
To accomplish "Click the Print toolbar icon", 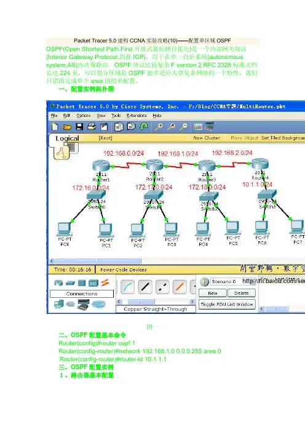I will click(x=92, y=126).
